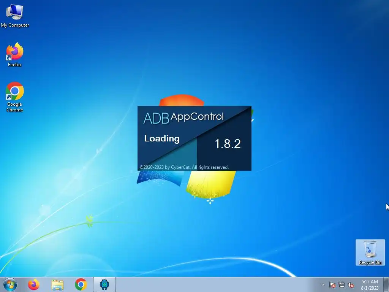Open the Windows Start menu orb

click(10, 284)
